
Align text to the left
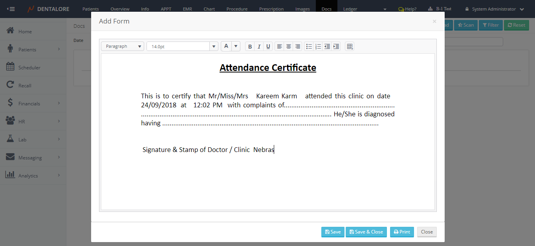click(279, 47)
